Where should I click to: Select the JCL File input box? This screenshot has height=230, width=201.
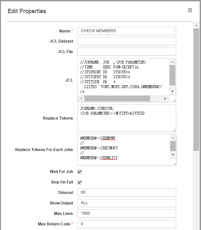[127, 52]
